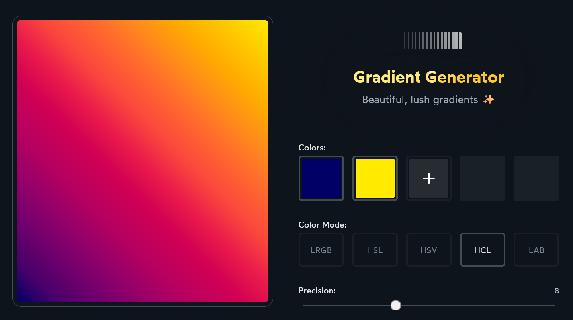The height and width of the screenshot is (320, 573).
Task: Click the plus icon to add a color
Action: tap(428, 178)
